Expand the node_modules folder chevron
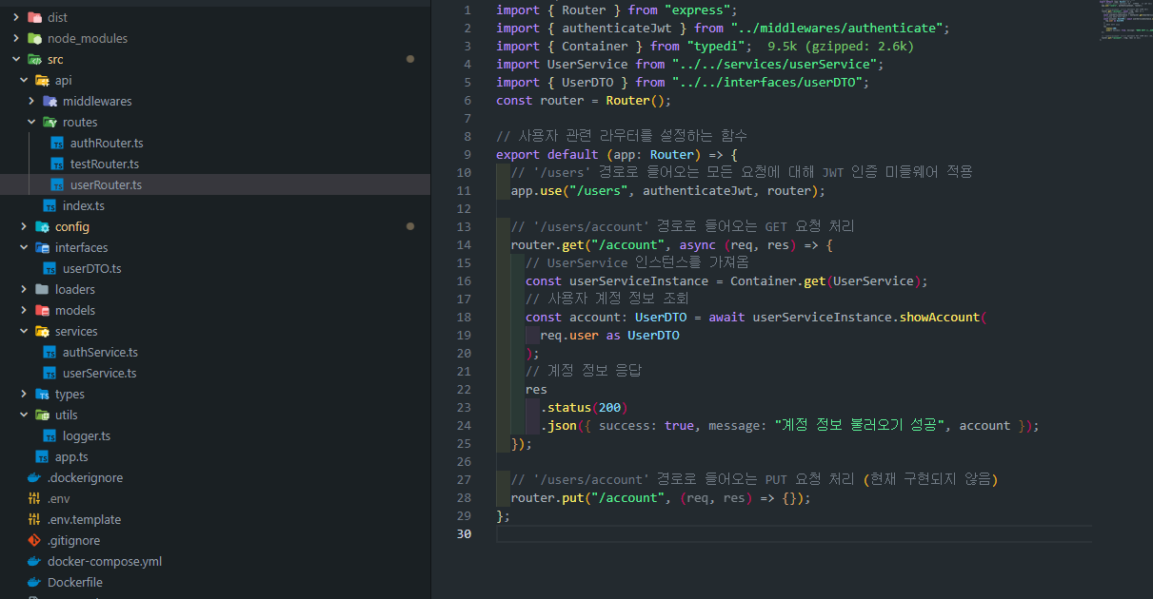This screenshot has width=1153, height=599. coord(16,38)
